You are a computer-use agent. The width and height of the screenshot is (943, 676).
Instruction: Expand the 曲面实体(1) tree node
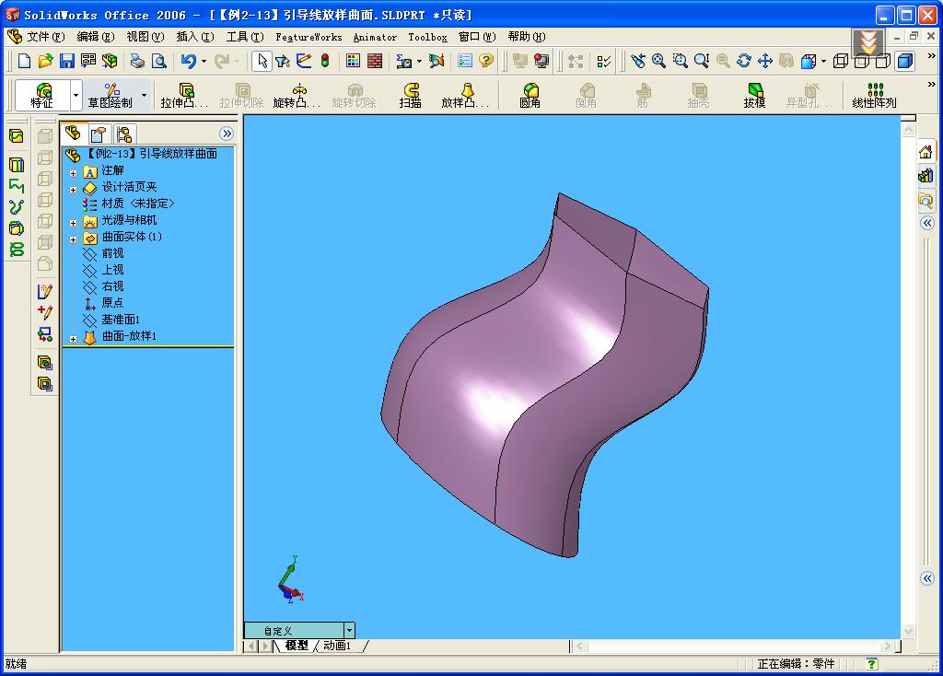74,240
